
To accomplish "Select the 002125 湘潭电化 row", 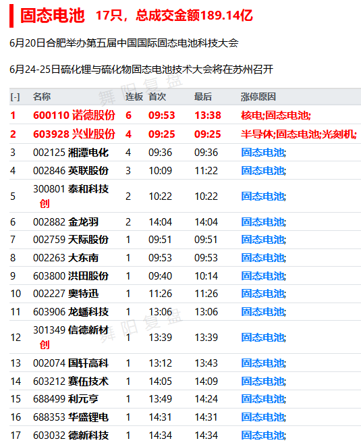I will pyautogui.click(x=185, y=153).
